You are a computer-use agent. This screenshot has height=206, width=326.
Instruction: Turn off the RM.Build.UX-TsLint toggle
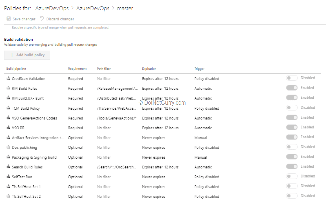pyautogui.click(x=292, y=97)
